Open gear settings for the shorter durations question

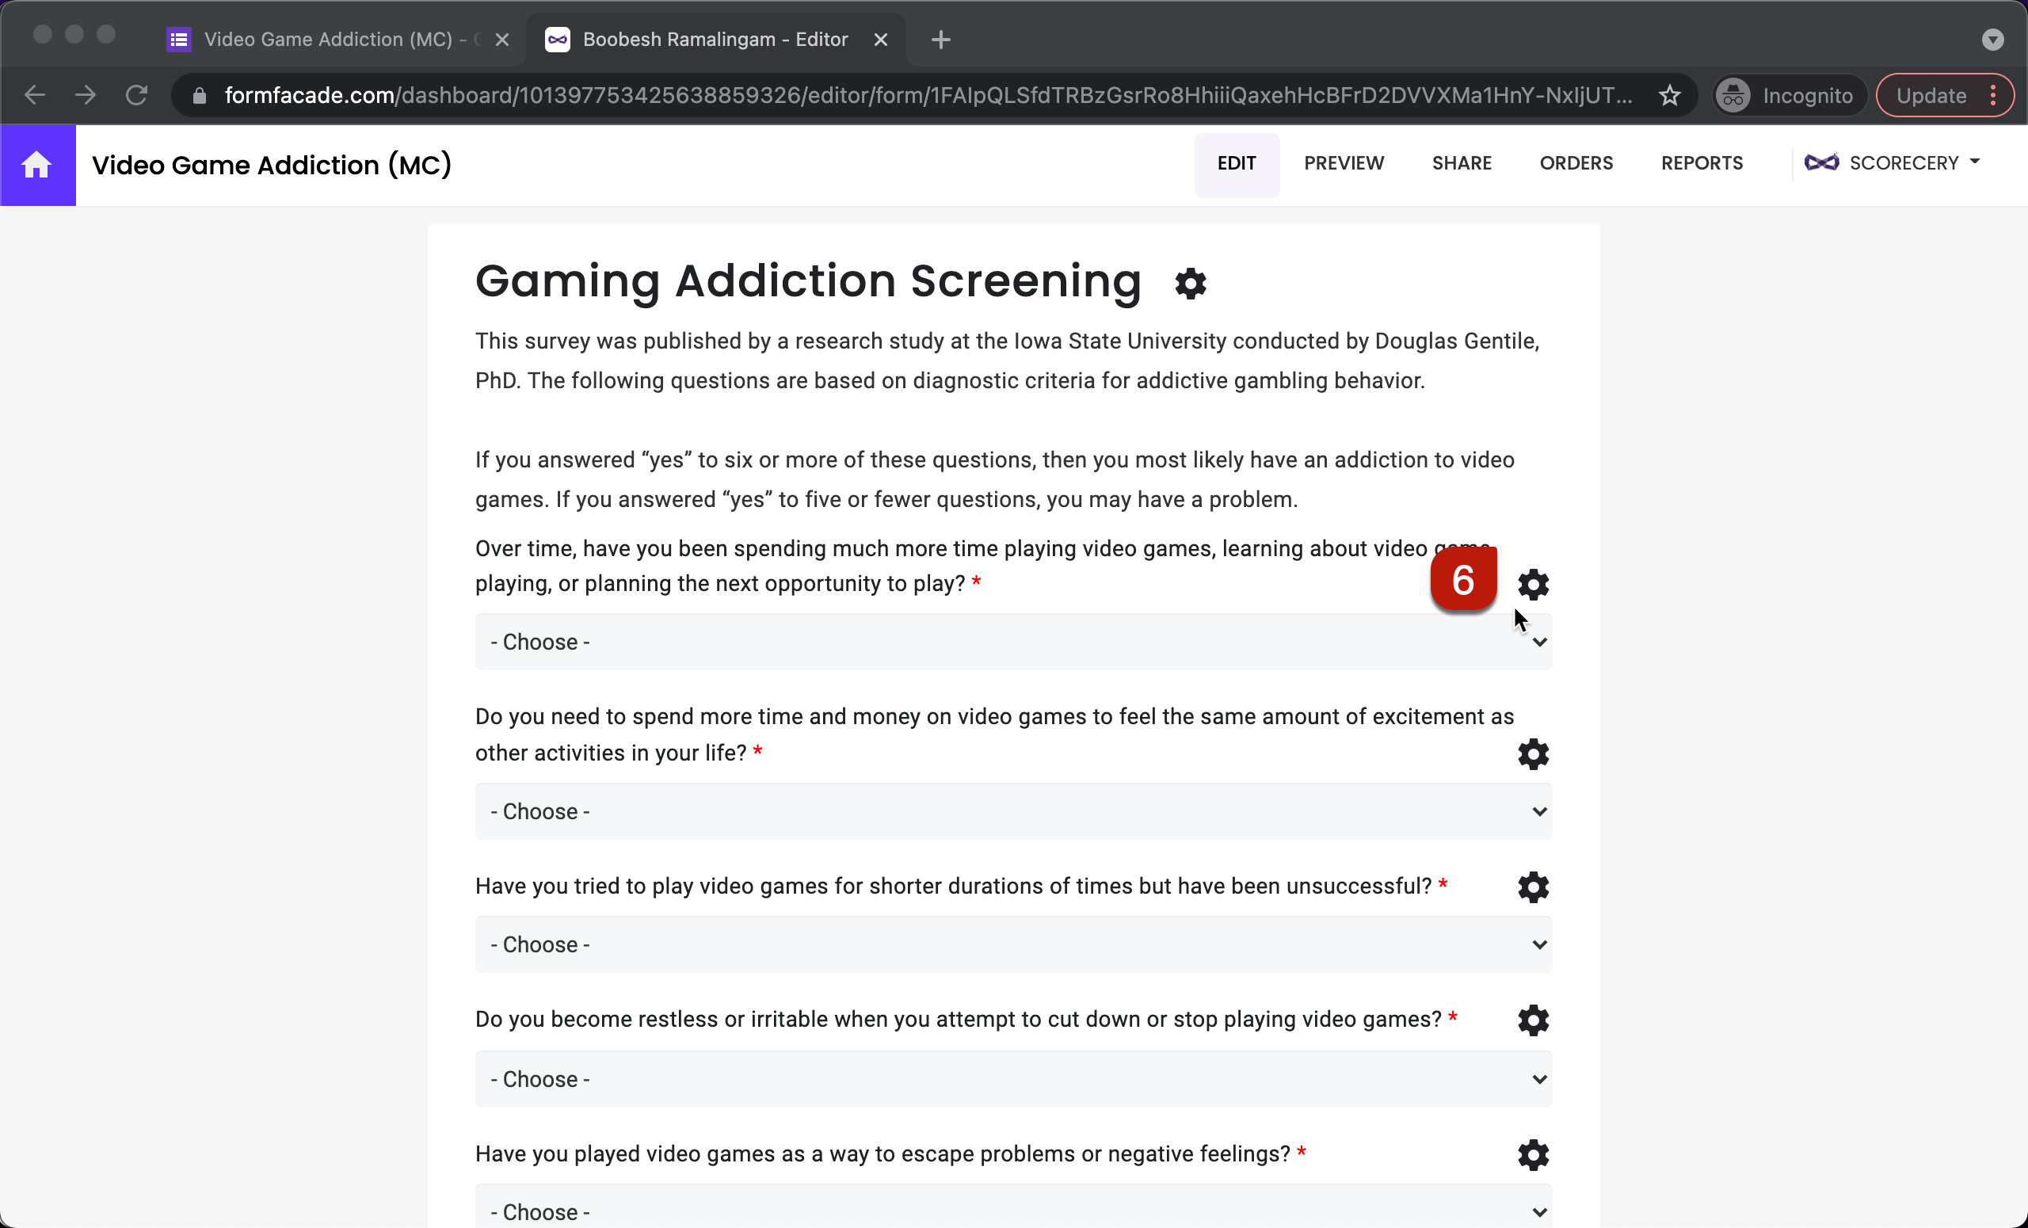[x=1533, y=887]
